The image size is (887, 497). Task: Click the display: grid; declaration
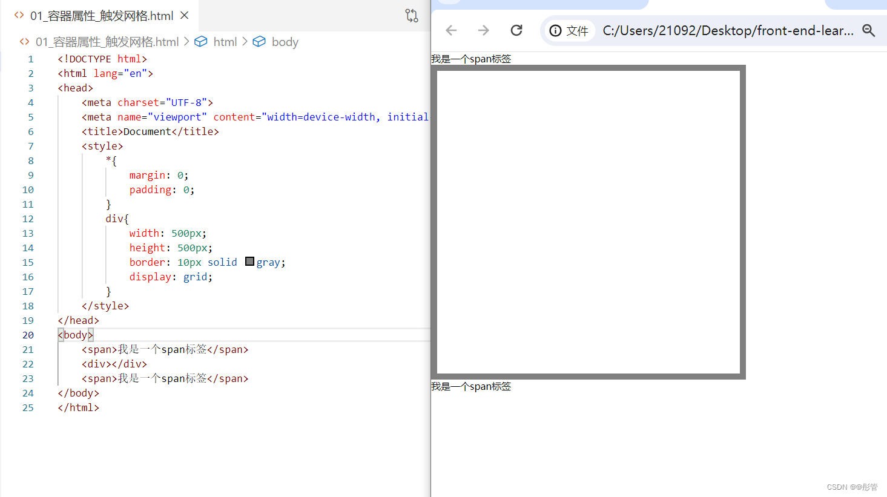[171, 277]
